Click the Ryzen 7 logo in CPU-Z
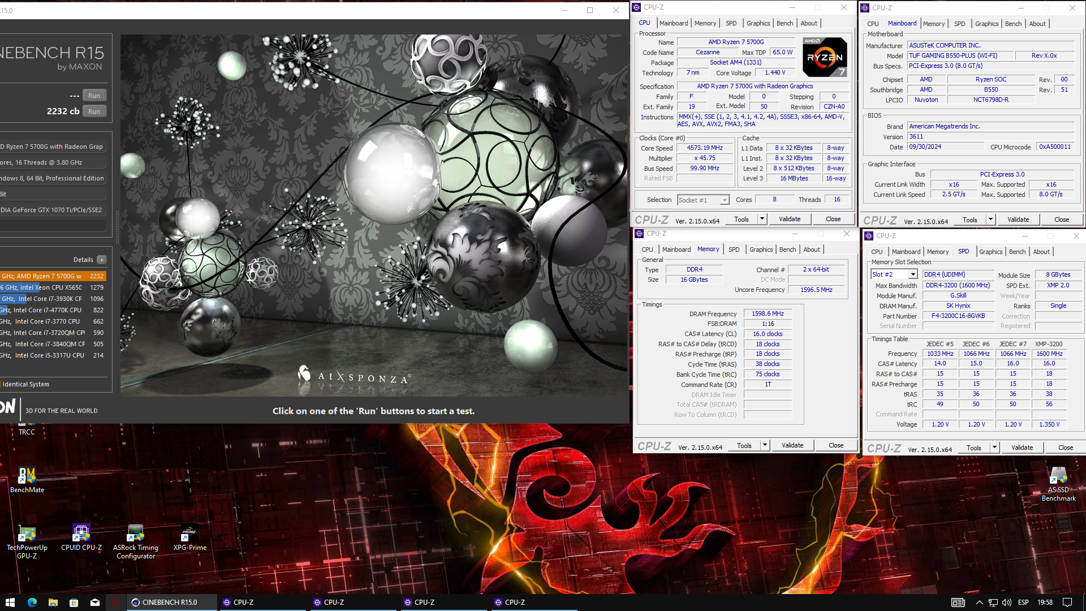Image resolution: width=1086 pixels, height=611 pixels. 825,57
